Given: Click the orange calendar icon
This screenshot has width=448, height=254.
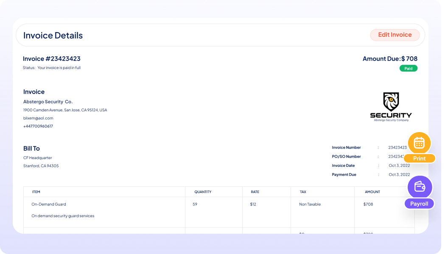Looking at the screenshot, I should point(419,143).
